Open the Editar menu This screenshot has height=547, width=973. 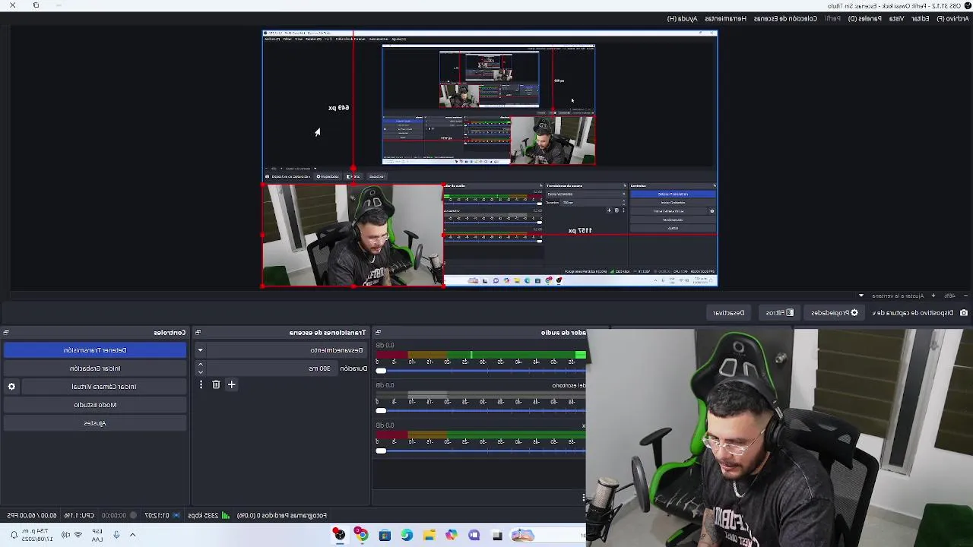tap(920, 18)
